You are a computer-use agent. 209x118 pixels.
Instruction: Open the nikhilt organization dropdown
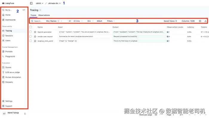(x=39, y=3)
